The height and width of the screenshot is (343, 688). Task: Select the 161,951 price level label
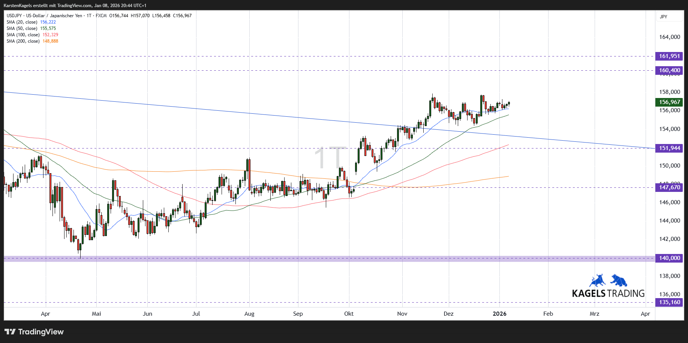669,56
